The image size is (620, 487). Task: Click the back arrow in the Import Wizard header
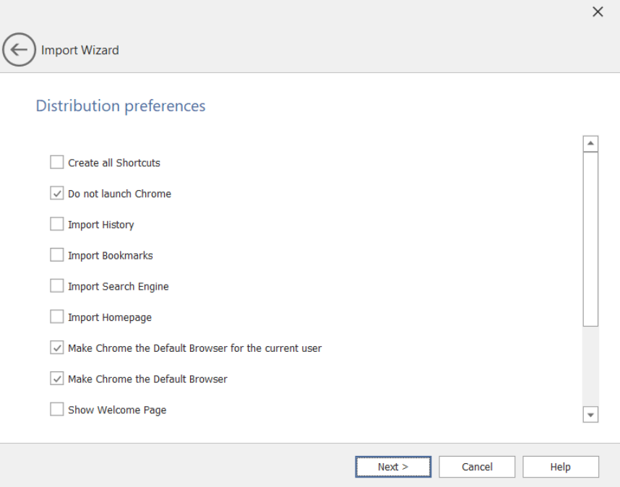(x=20, y=50)
